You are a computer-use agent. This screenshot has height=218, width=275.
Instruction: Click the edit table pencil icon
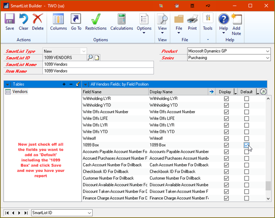pos(78,84)
